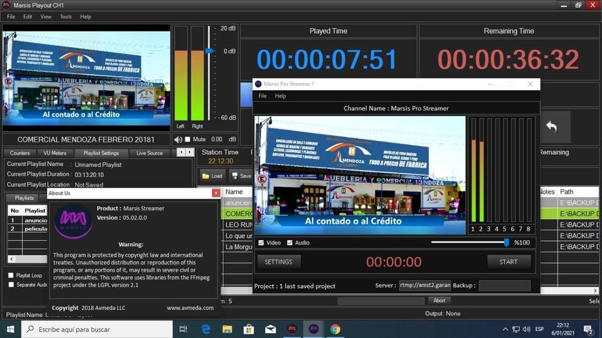
Task: Open SETTINGS in Marsis Pro Streamer
Action: (278, 262)
